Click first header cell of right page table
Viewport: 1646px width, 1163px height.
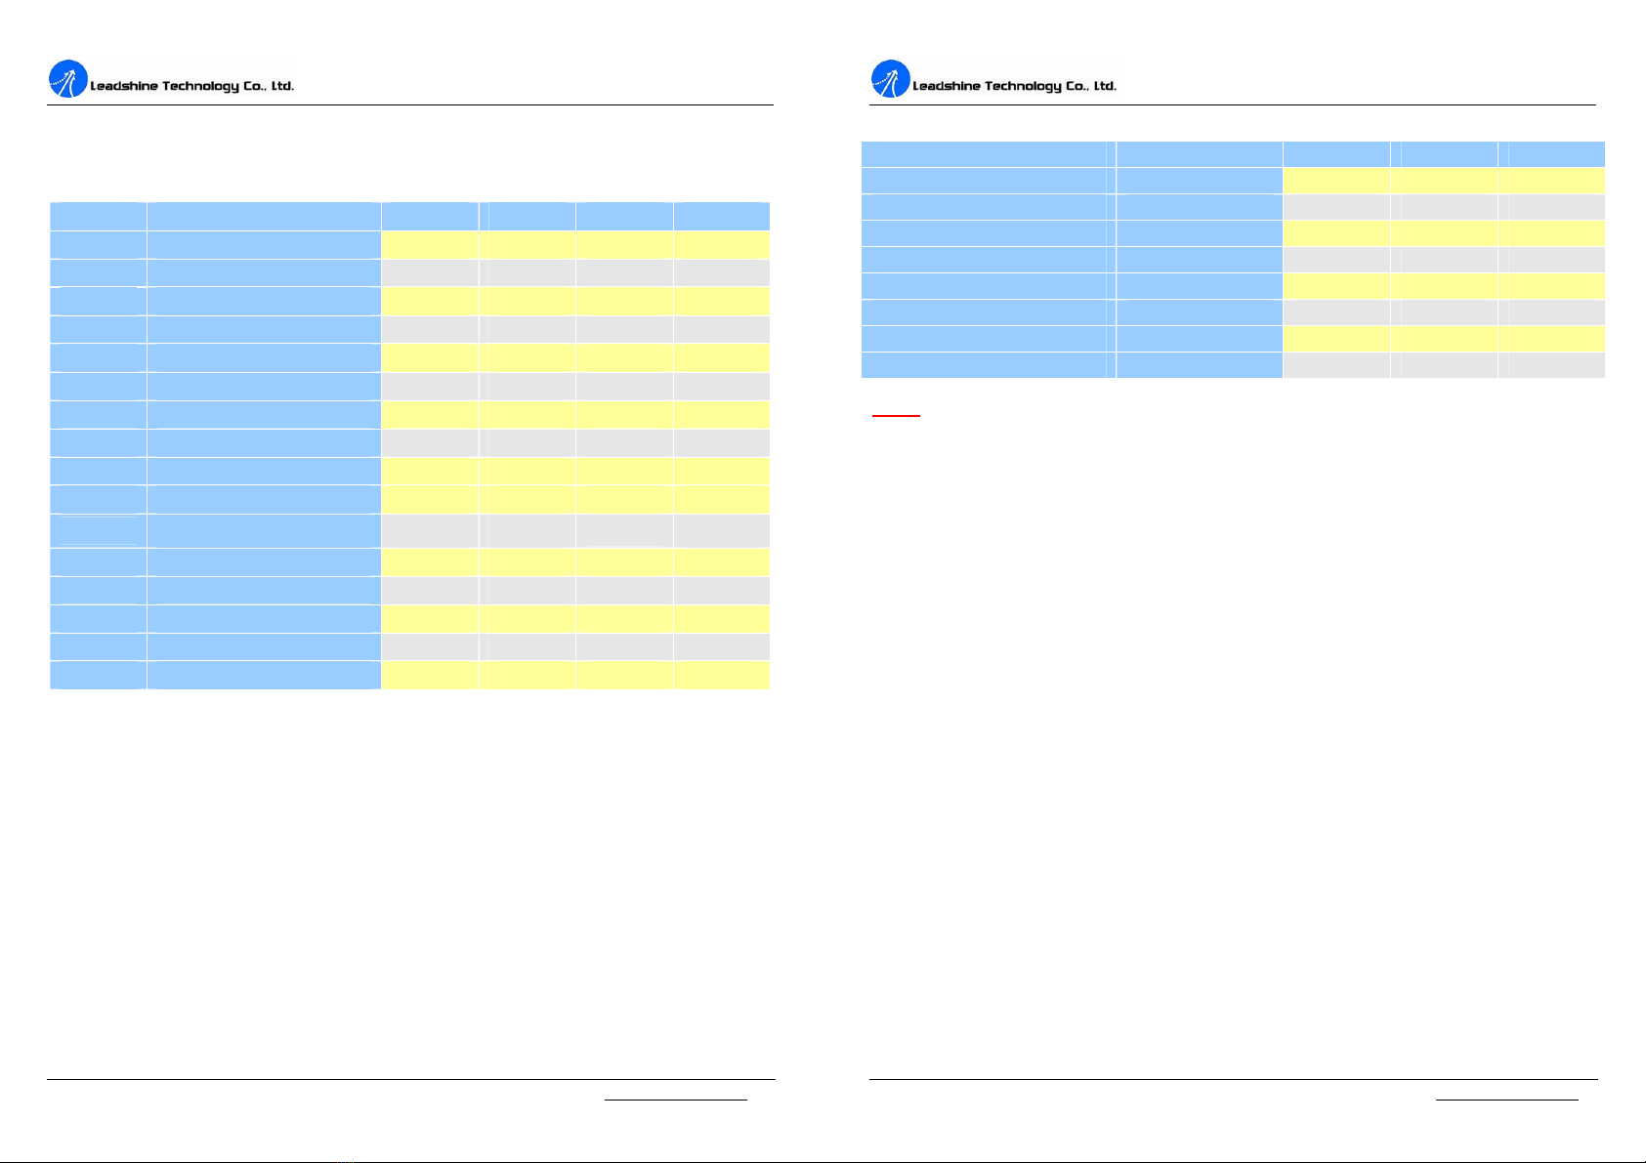[983, 153]
